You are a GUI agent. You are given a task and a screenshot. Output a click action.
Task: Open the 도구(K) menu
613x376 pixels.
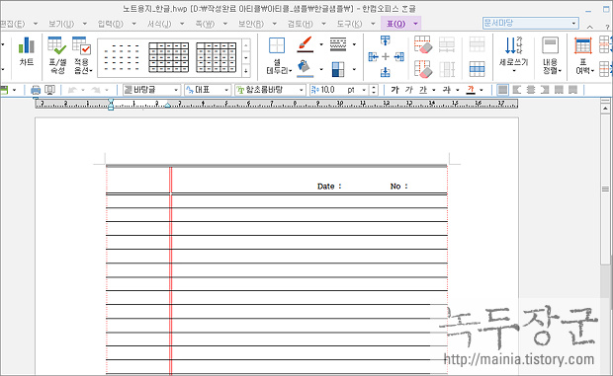(349, 24)
